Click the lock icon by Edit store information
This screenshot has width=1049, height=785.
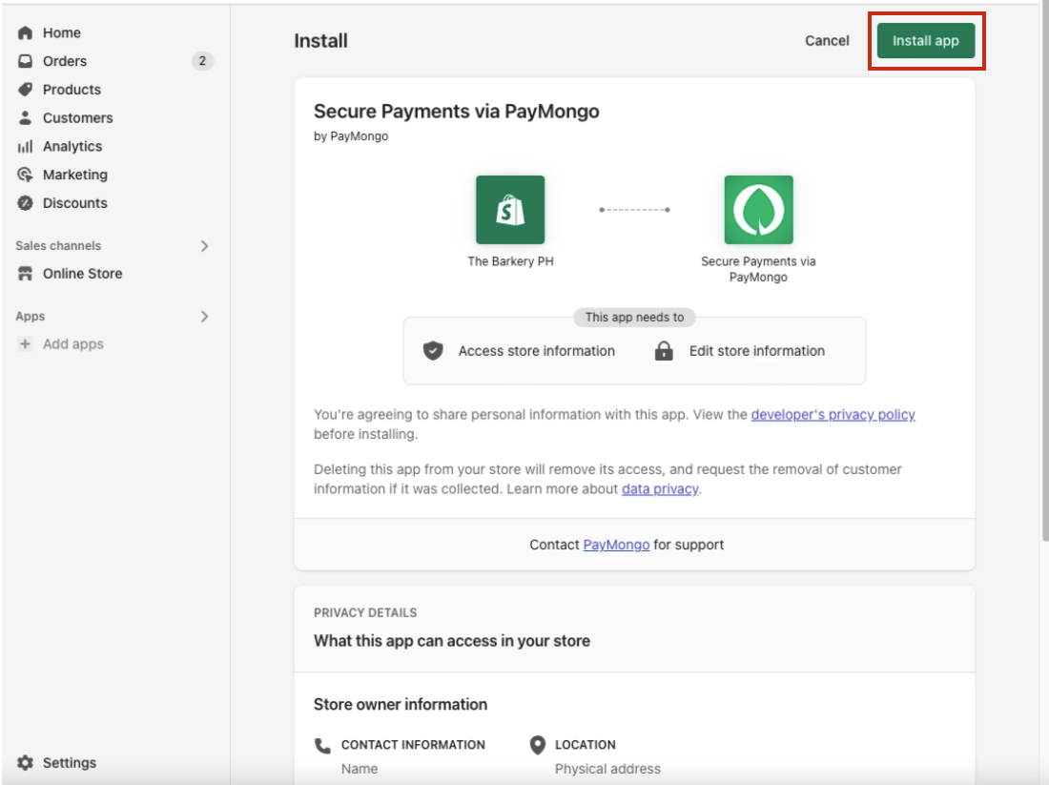point(664,351)
